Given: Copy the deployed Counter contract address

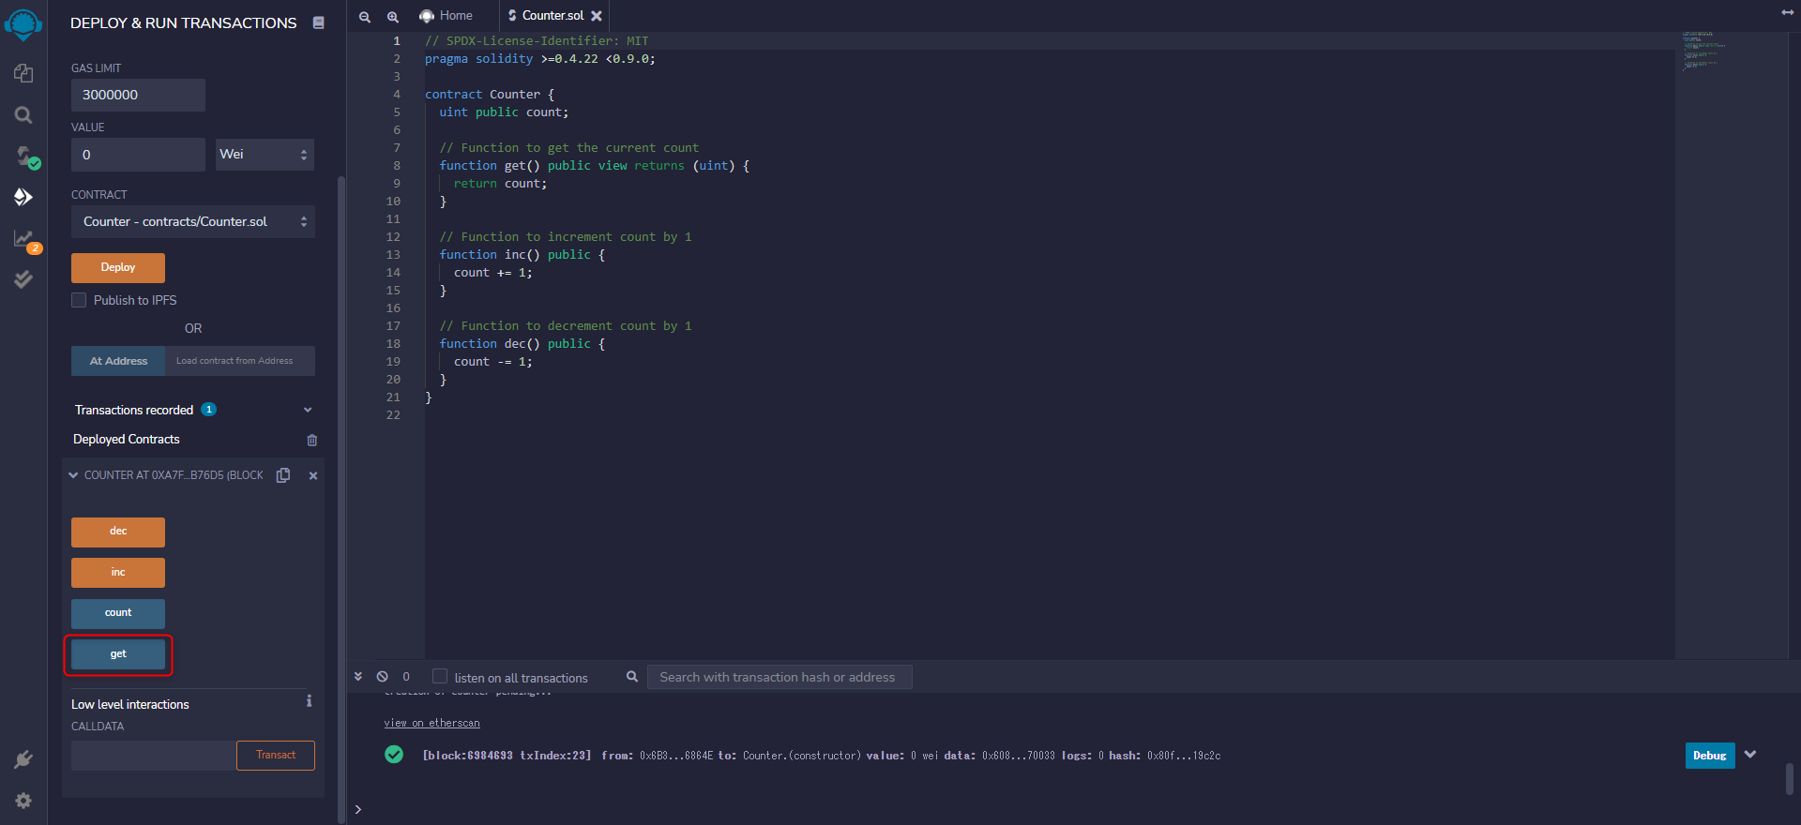Looking at the screenshot, I should (x=283, y=475).
